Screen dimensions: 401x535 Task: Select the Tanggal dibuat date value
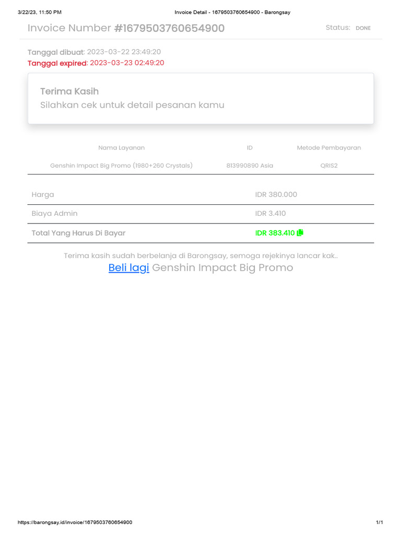124,52
